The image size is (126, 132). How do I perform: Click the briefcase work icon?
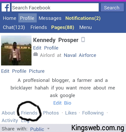coord(35,54)
